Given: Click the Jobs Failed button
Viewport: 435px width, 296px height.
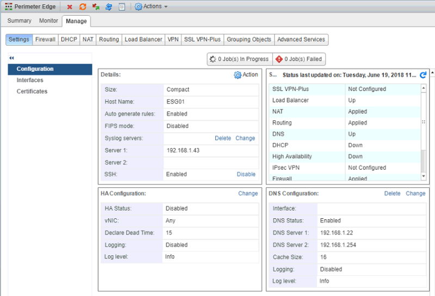Looking at the screenshot, I should click(298, 59).
